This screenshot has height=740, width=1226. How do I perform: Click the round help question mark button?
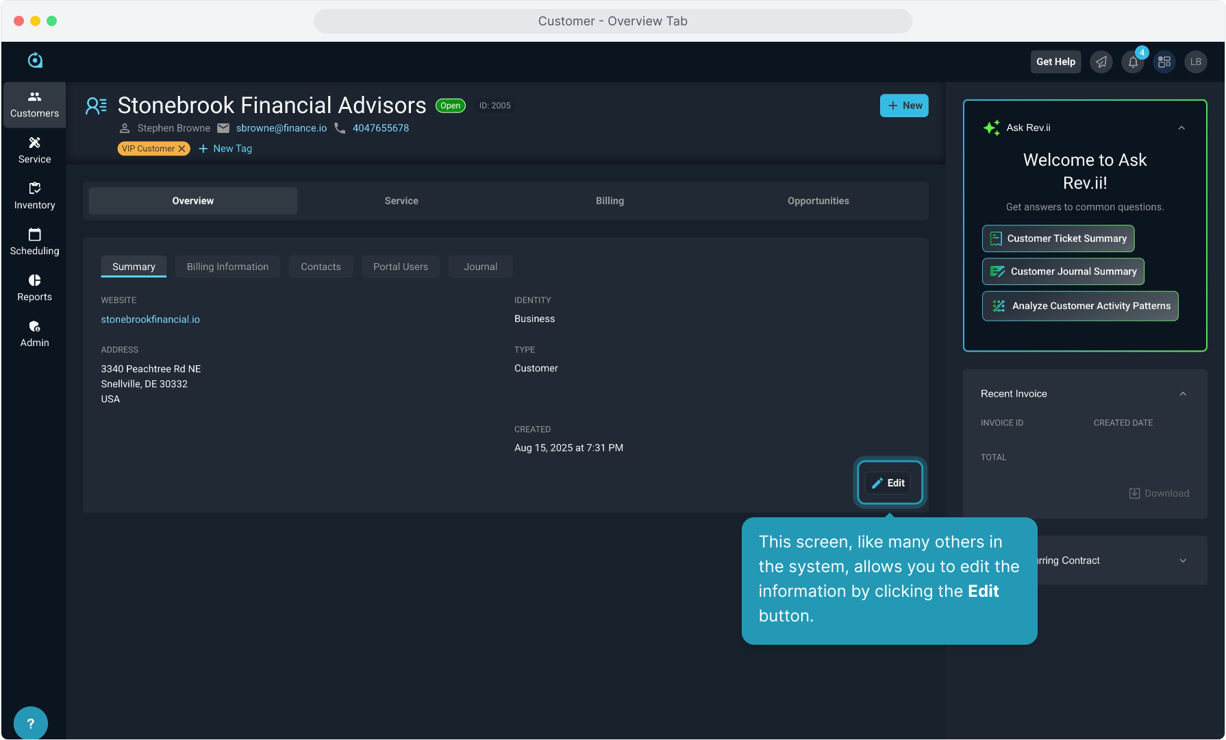(x=31, y=723)
